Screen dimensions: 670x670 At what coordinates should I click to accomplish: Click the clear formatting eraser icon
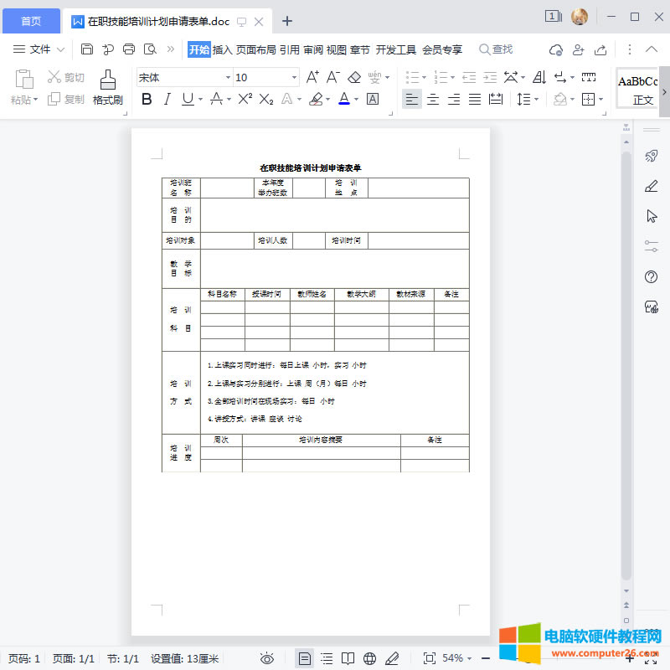click(x=354, y=78)
